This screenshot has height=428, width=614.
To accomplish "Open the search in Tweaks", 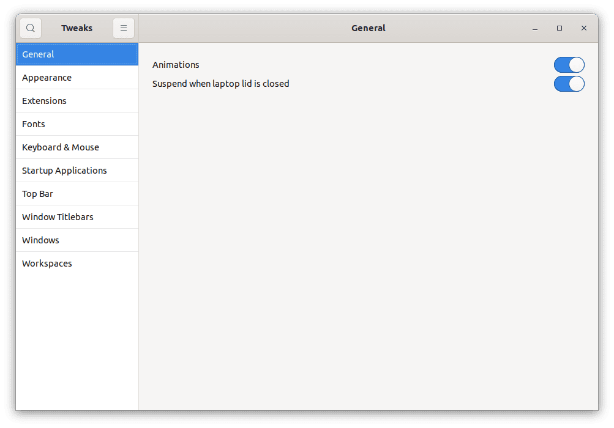I will (x=31, y=28).
